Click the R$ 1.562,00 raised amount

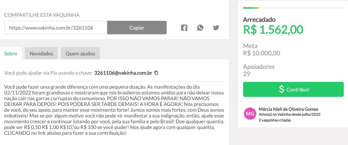pyautogui.click(x=273, y=30)
